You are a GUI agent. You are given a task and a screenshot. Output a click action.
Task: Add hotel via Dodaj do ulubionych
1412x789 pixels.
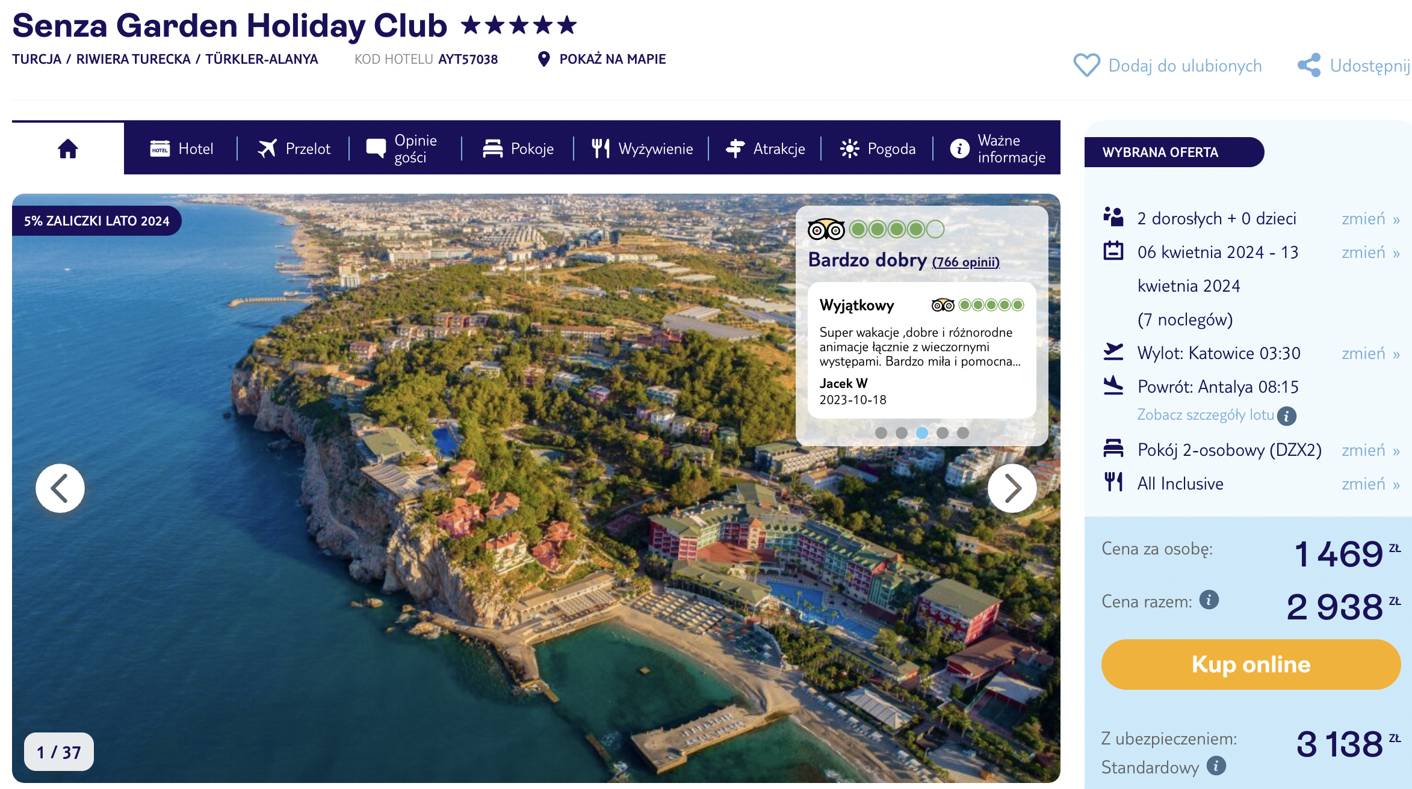[1185, 66]
